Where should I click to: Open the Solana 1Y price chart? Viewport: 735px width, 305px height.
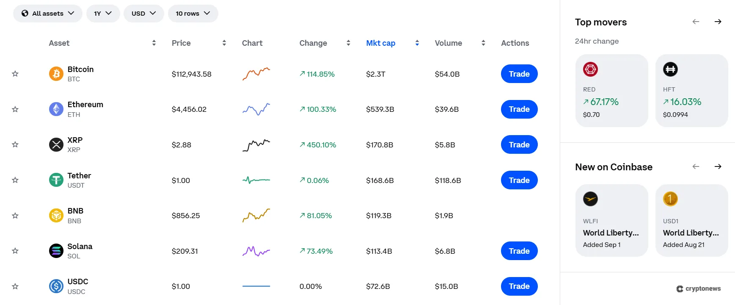[256, 251]
